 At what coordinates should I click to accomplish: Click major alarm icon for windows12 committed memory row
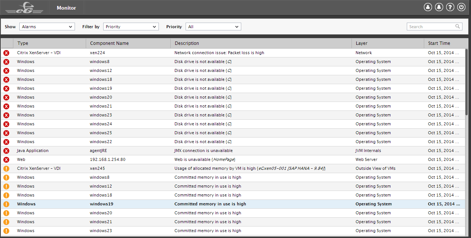click(x=6, y=186)
